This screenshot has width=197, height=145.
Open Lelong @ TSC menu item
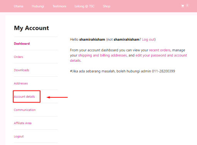pyautogui.click(x=84, y=6)
